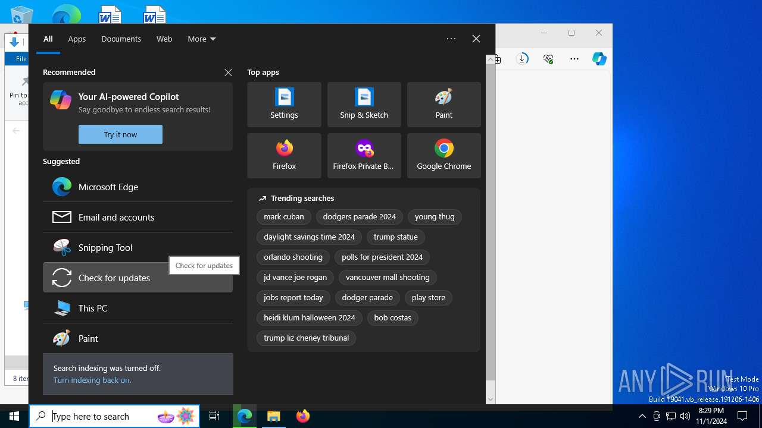The width and height of the screenshot is (762, 428).
Task: Expand the More filter dropdown
Action: [x=202, y=39]
